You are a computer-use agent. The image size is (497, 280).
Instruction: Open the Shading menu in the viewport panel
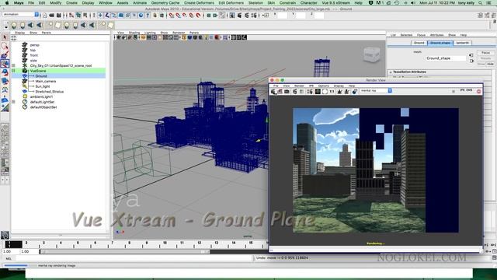coord(134,33)
